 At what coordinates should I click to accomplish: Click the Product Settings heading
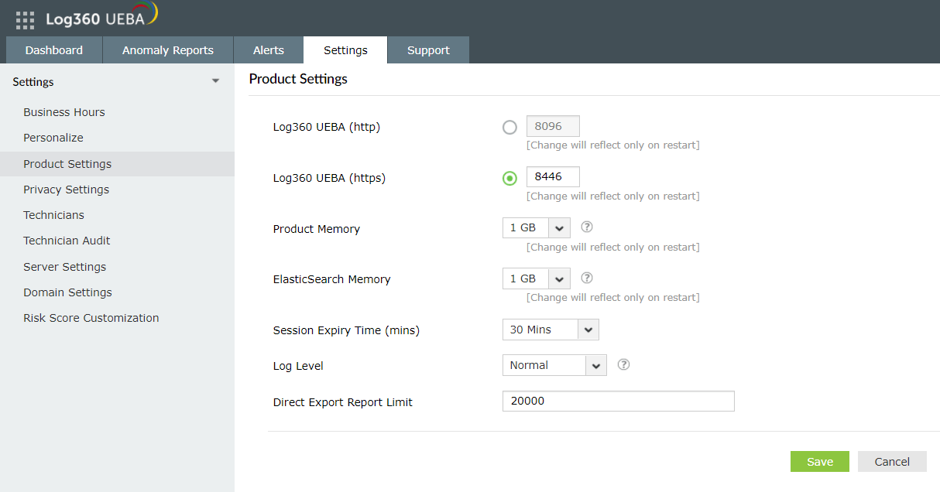[x=298, y=79]
